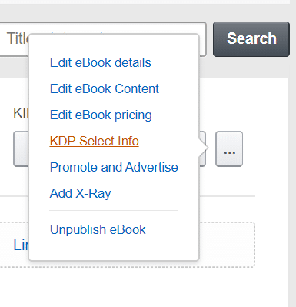Click the divider line above Unpublish eBook

(x=114, y=210)
